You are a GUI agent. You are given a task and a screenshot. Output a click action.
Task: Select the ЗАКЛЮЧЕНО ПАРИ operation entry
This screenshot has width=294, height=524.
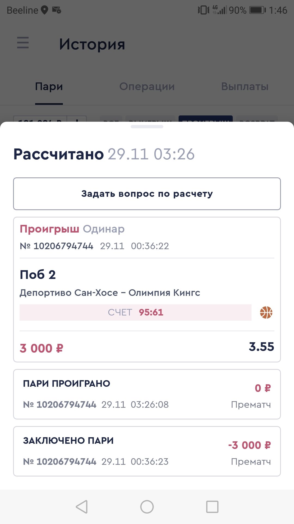147,451
